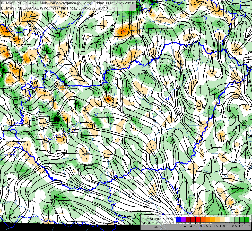Viewport: 252px width, 231px height.
Task: Click the -4.5 tick label on legend
Action: [186, 226]
